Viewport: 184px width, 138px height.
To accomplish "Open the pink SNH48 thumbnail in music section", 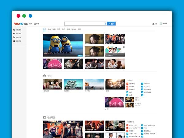I will [114, 102].
